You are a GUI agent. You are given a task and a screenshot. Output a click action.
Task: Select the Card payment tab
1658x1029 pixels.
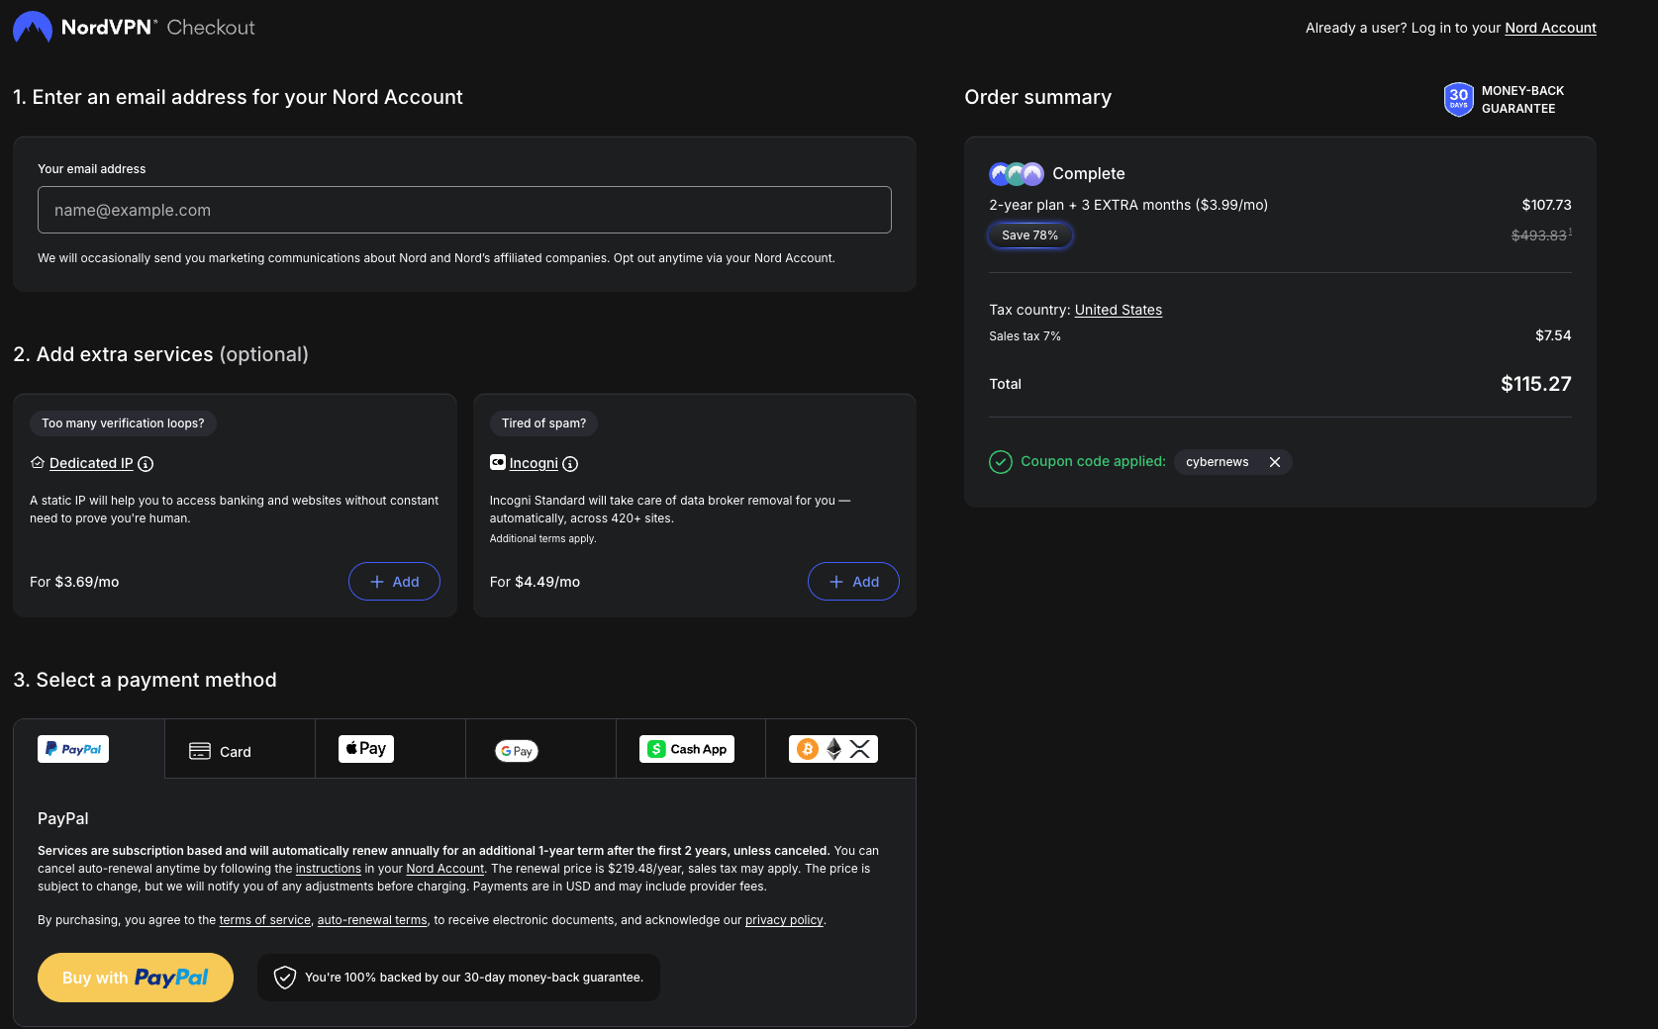pyautogui.click(x=240, y=751)
